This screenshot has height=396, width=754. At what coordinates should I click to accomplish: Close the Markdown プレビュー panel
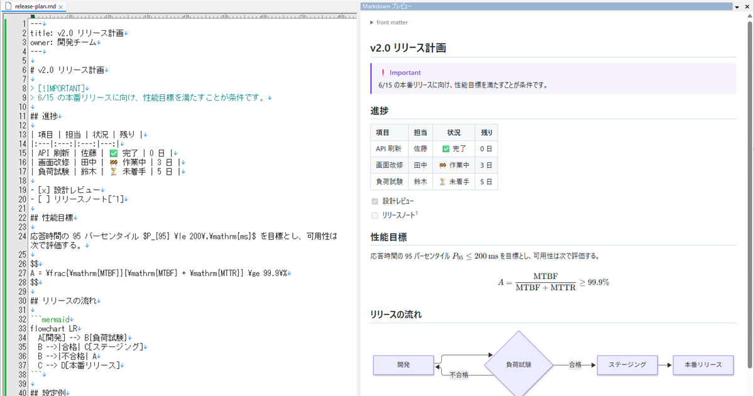point(747,6)
